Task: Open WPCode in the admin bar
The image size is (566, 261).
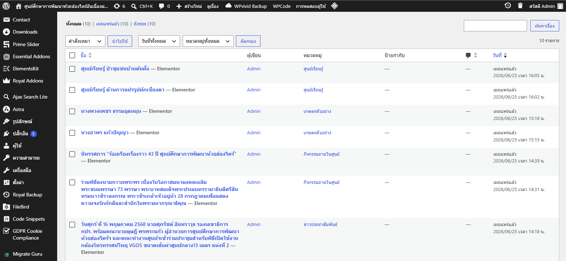Action: coord(282,6)
